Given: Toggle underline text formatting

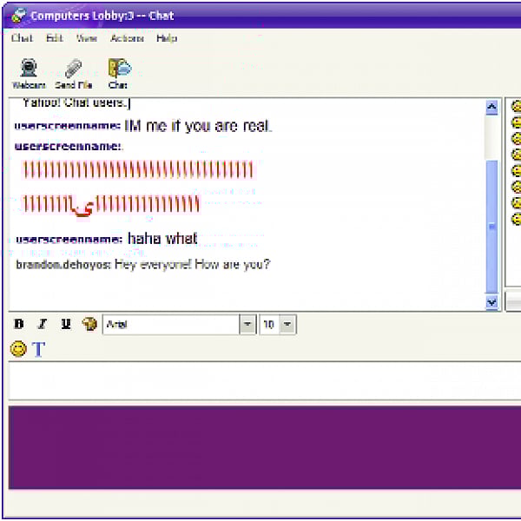Looking at the screenshot, I should [65, 325].
